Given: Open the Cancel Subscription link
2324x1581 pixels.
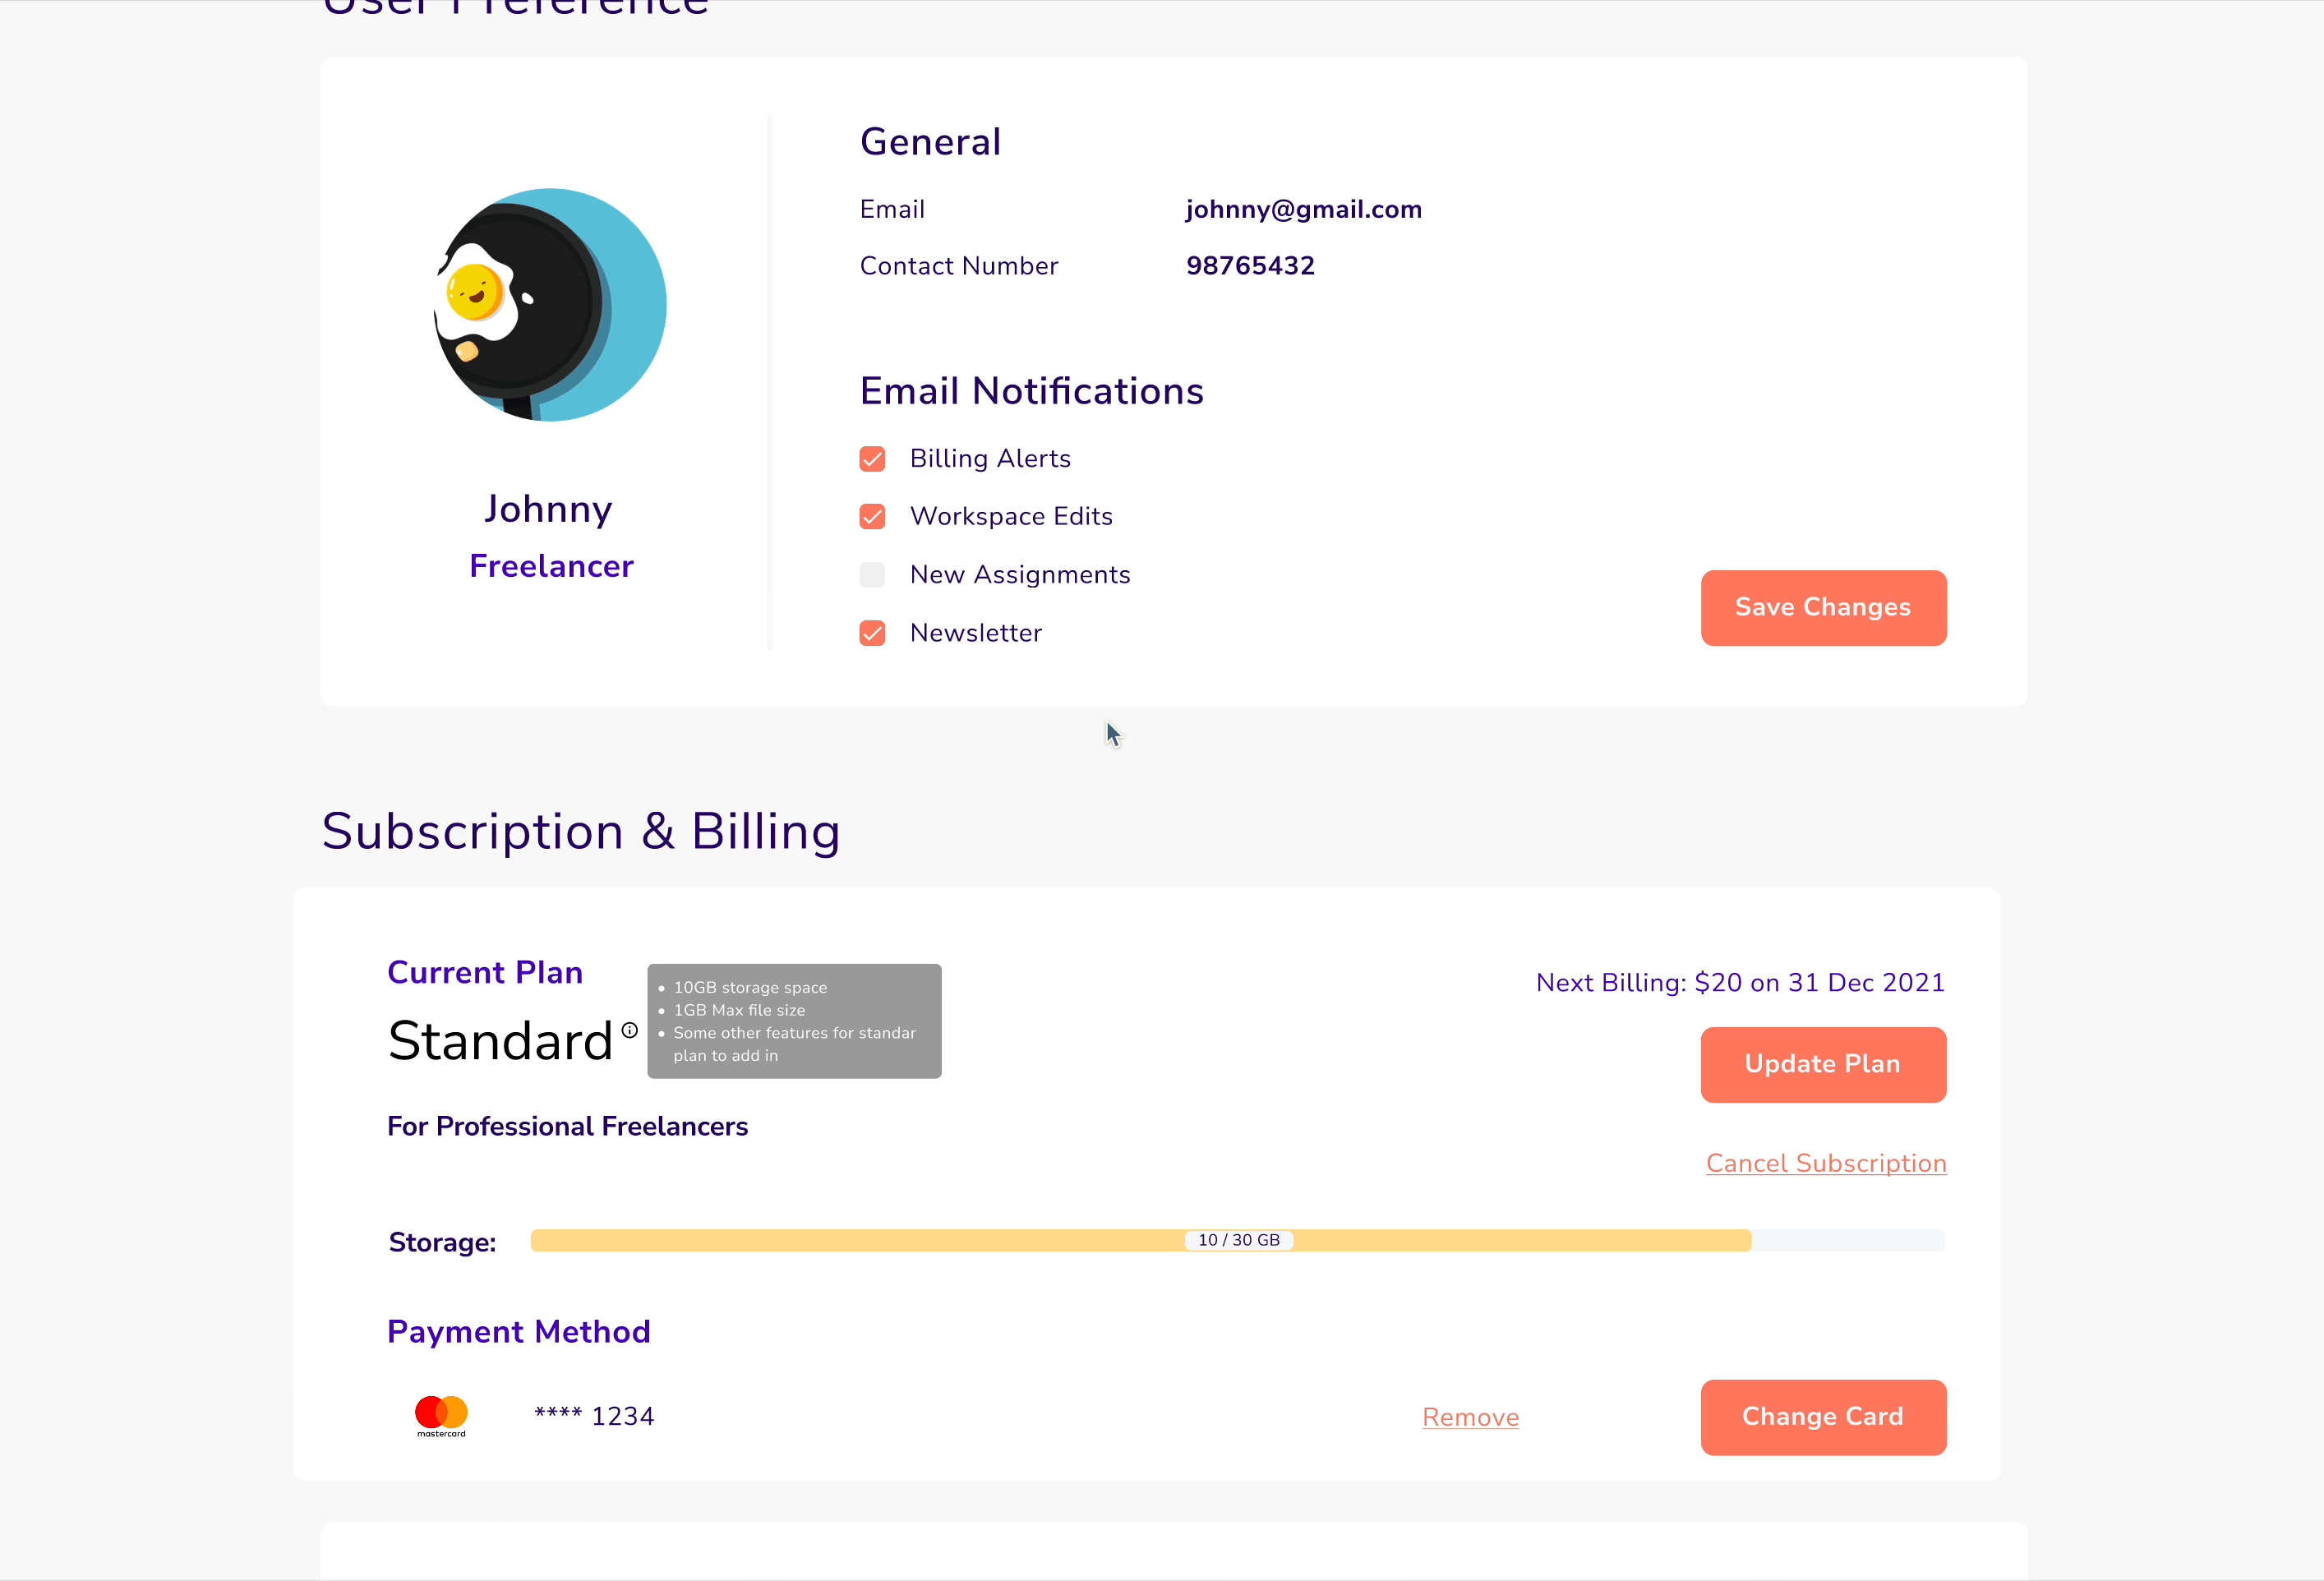Looking at the screenshot, I should 1825,1163.
